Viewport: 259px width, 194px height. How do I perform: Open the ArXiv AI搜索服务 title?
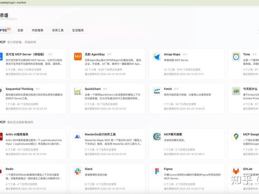click(x=17, y=135)
